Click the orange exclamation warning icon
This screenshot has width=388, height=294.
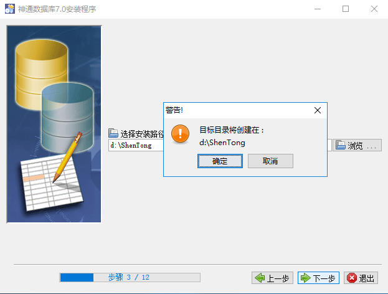[x=180, y=134]
